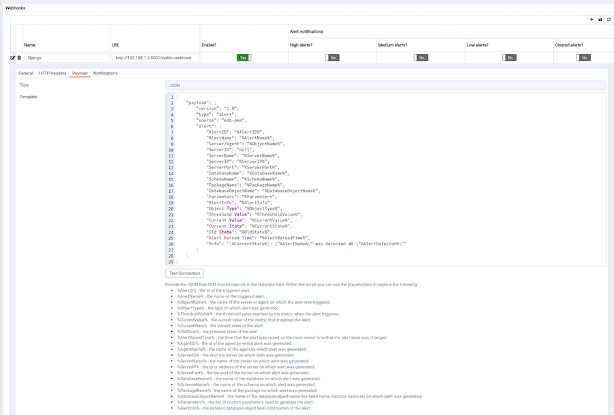The height and width of the screenshot is (415, 614).
Task: Switch to the Notifications tab
Action: coord(105,73)
